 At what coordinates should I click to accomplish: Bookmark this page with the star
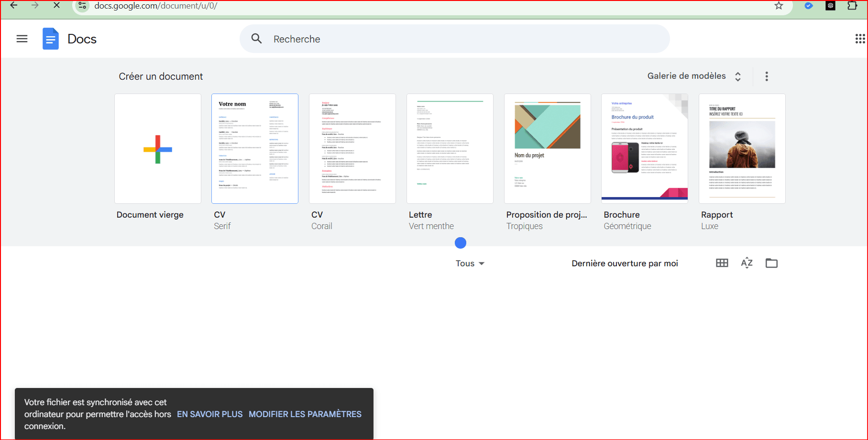(x=779, y=6)
